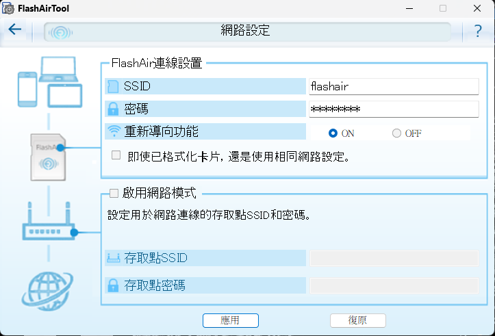Click the 重新導向功能 label

[162, 131]
